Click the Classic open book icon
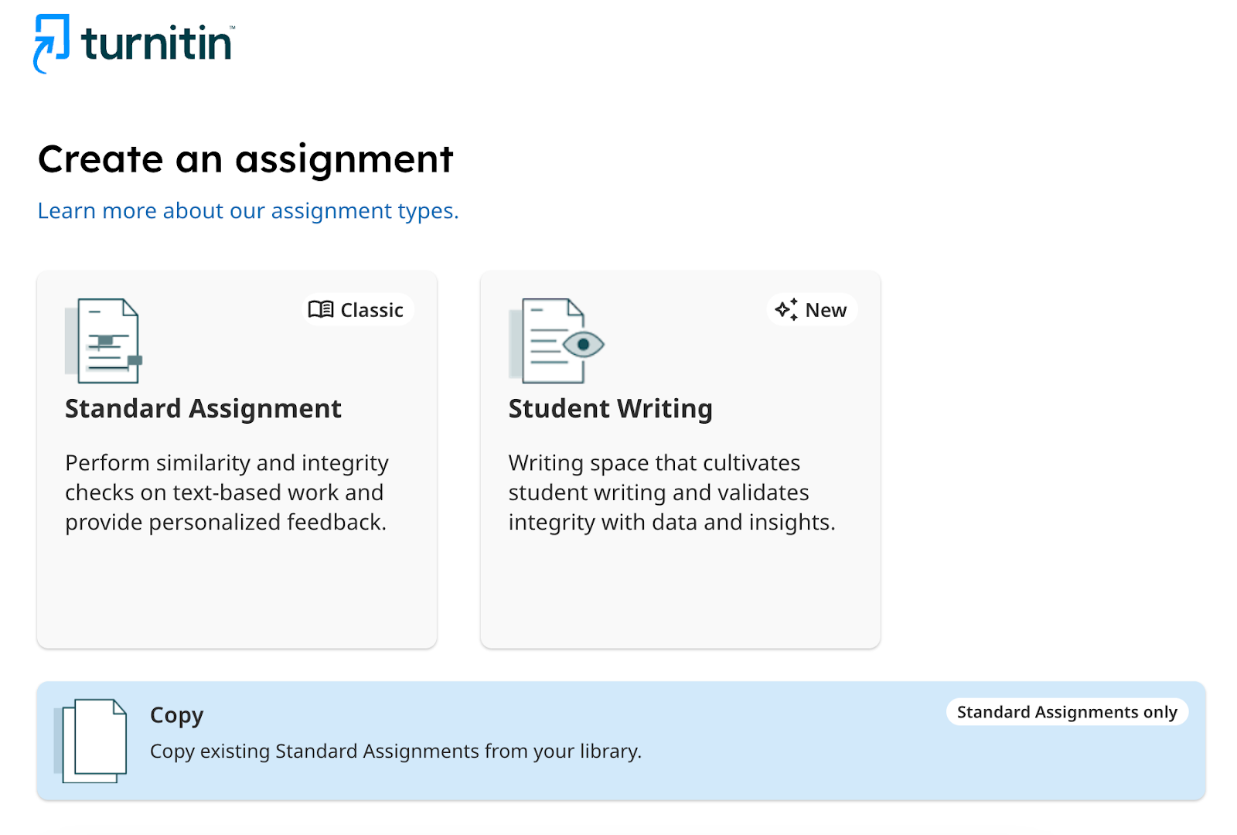 (x=321, y=310)
